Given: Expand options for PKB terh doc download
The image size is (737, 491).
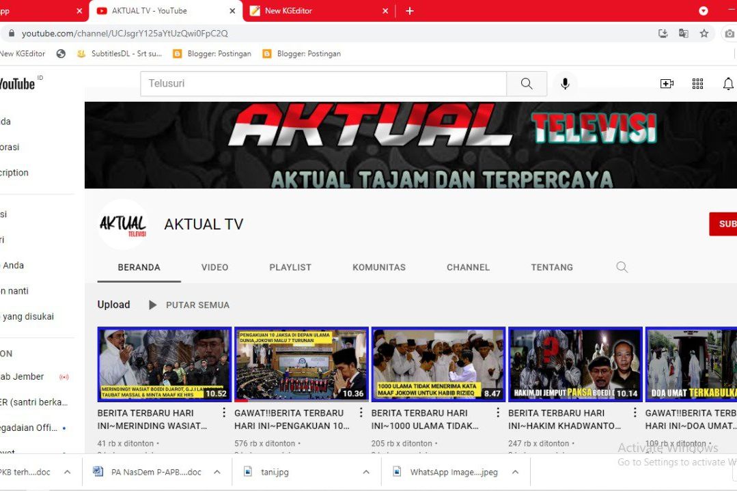Looking at the screenshot, I should (x=67, y=472).
